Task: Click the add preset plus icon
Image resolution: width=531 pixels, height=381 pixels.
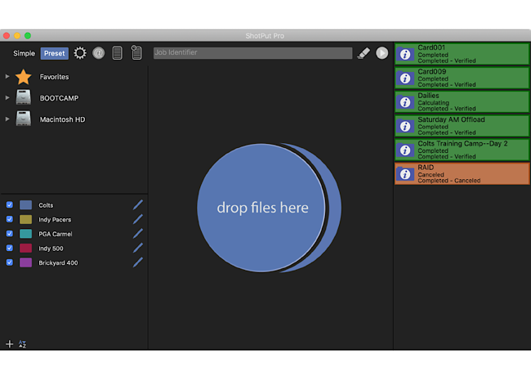Action: (x=10, y=344)
